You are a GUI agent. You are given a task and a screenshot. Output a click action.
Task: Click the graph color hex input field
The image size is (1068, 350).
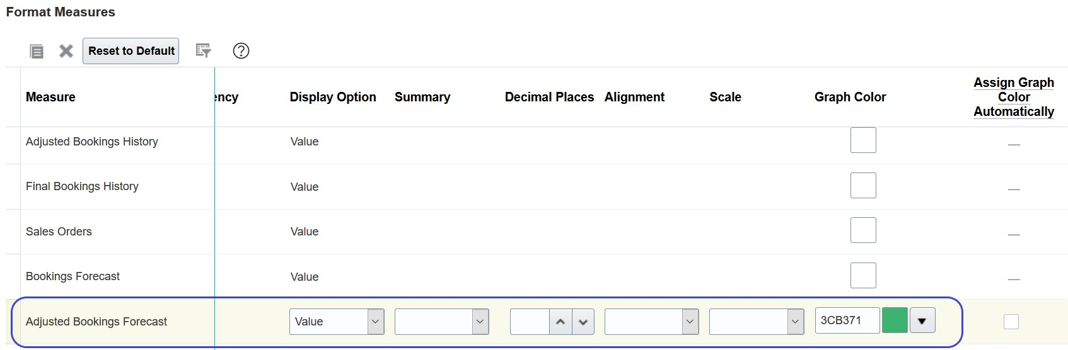tap(847, 320)
